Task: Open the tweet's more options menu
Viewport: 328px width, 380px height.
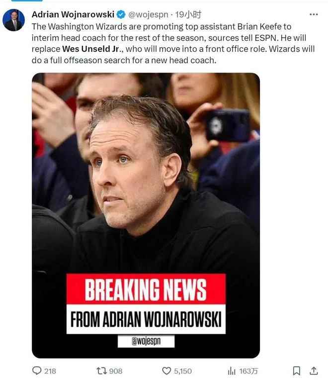Action: coord(314,14)
